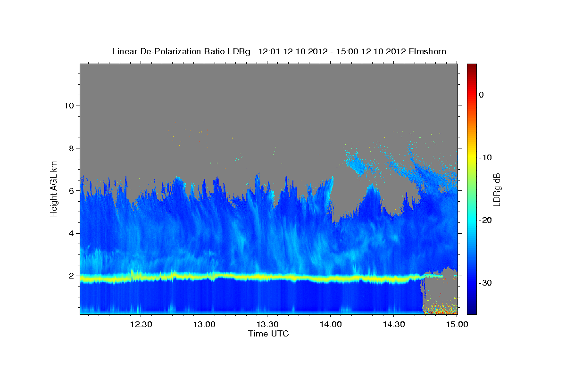The width and height of the screenshot is (566, 377).
Task: Click the 'Elmshorn' station name in title
Action: pyautogui.click(x=428, y=51)
